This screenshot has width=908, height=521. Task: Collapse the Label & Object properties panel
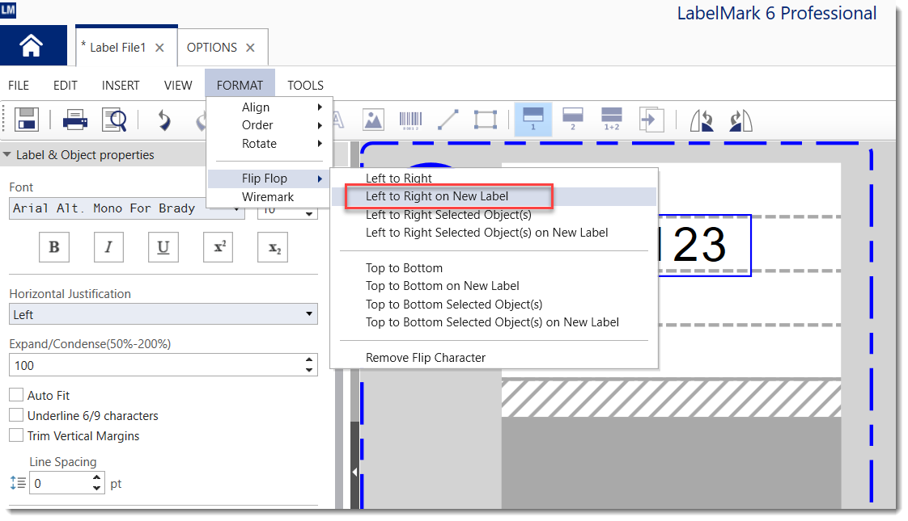[x=7, y=155]
